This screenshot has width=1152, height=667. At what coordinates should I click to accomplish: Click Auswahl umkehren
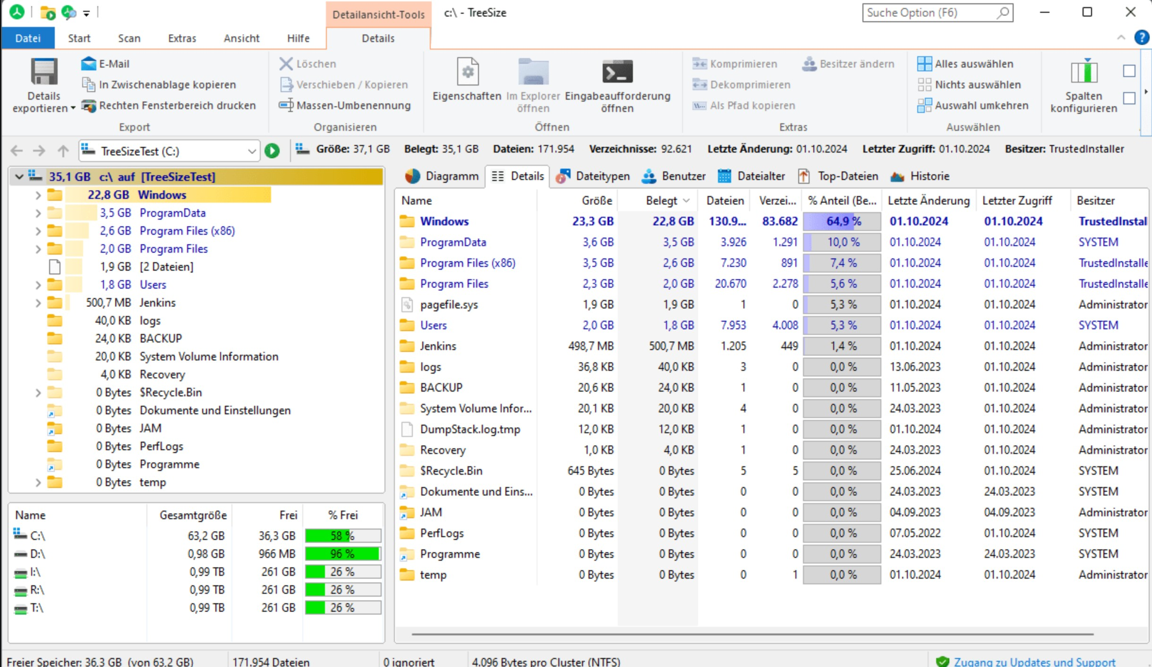tap(973, 105)
